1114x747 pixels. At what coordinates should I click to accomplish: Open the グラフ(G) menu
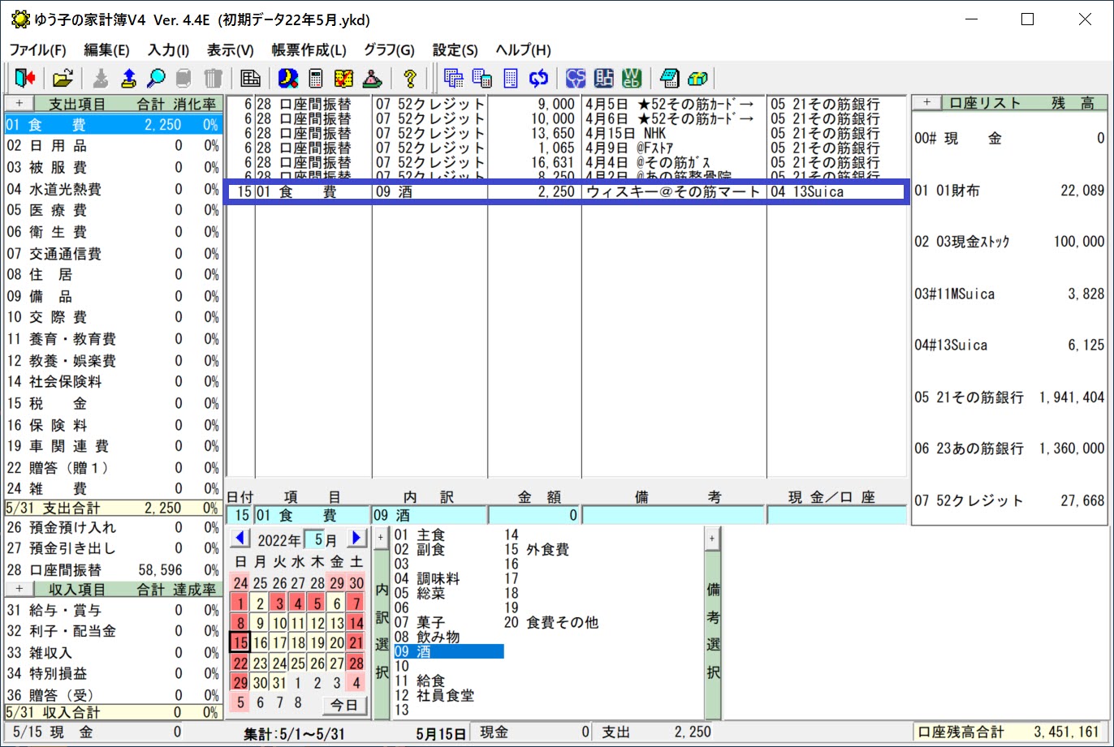point(389,49)
